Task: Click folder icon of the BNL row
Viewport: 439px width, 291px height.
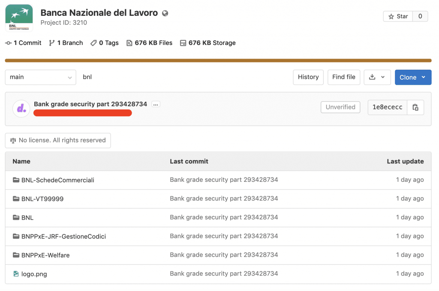Action: pyautogui.click(x=16, y=217)
